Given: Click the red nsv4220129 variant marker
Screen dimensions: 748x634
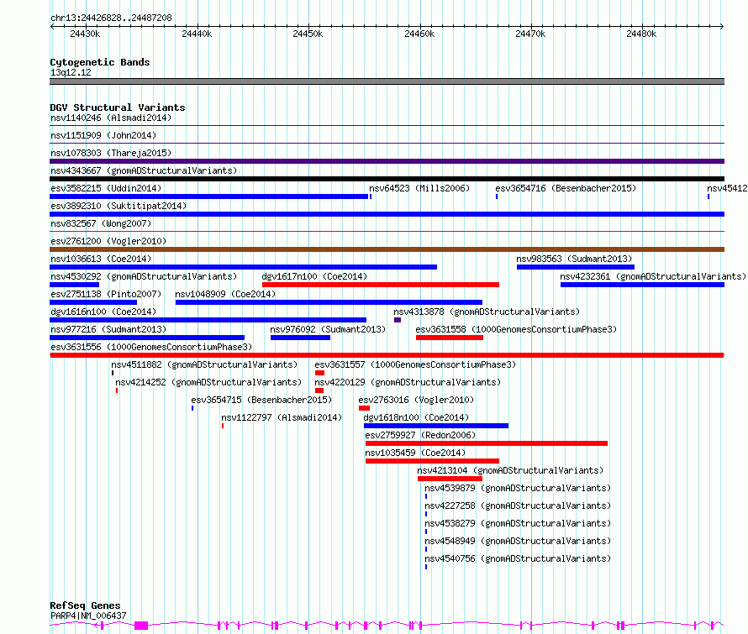Looking at the screenshot, I should point(319,390).
